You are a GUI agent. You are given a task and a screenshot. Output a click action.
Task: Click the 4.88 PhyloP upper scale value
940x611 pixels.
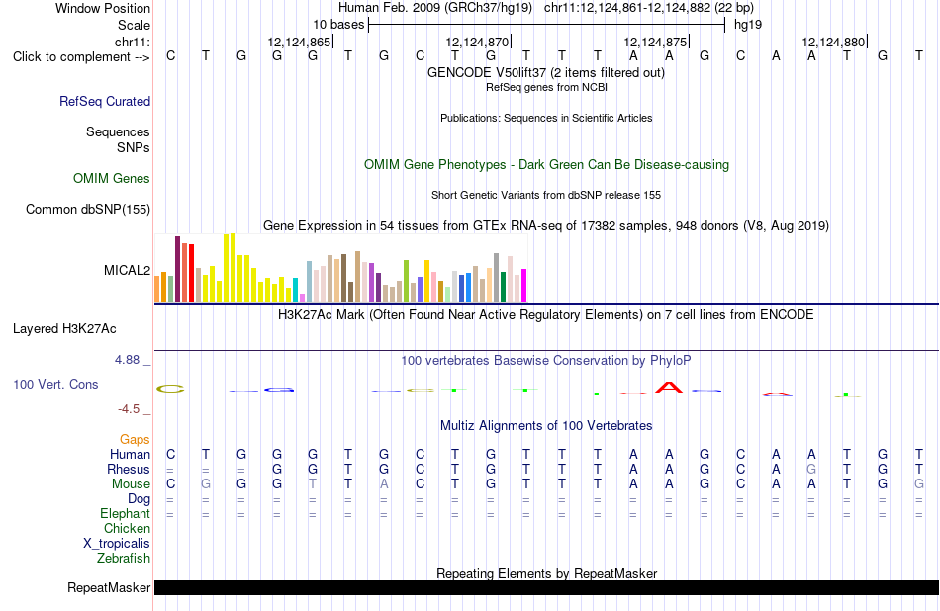pos(127,360)
